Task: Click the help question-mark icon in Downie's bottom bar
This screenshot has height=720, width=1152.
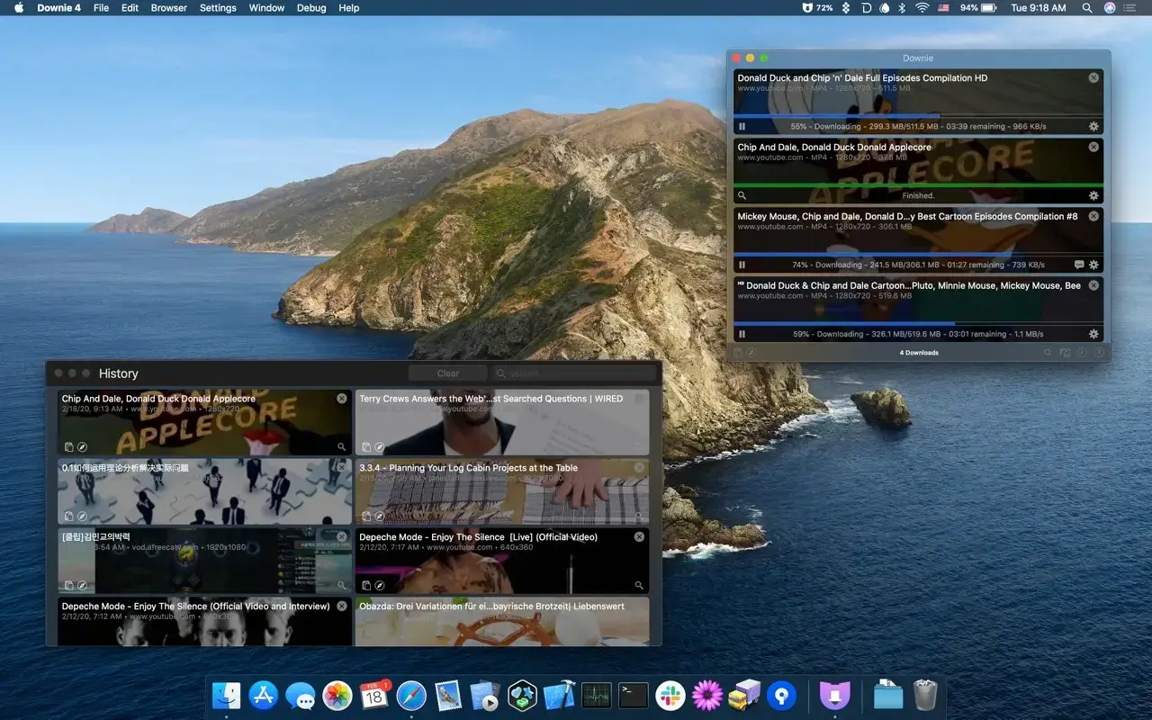Action: point(1099,352)
